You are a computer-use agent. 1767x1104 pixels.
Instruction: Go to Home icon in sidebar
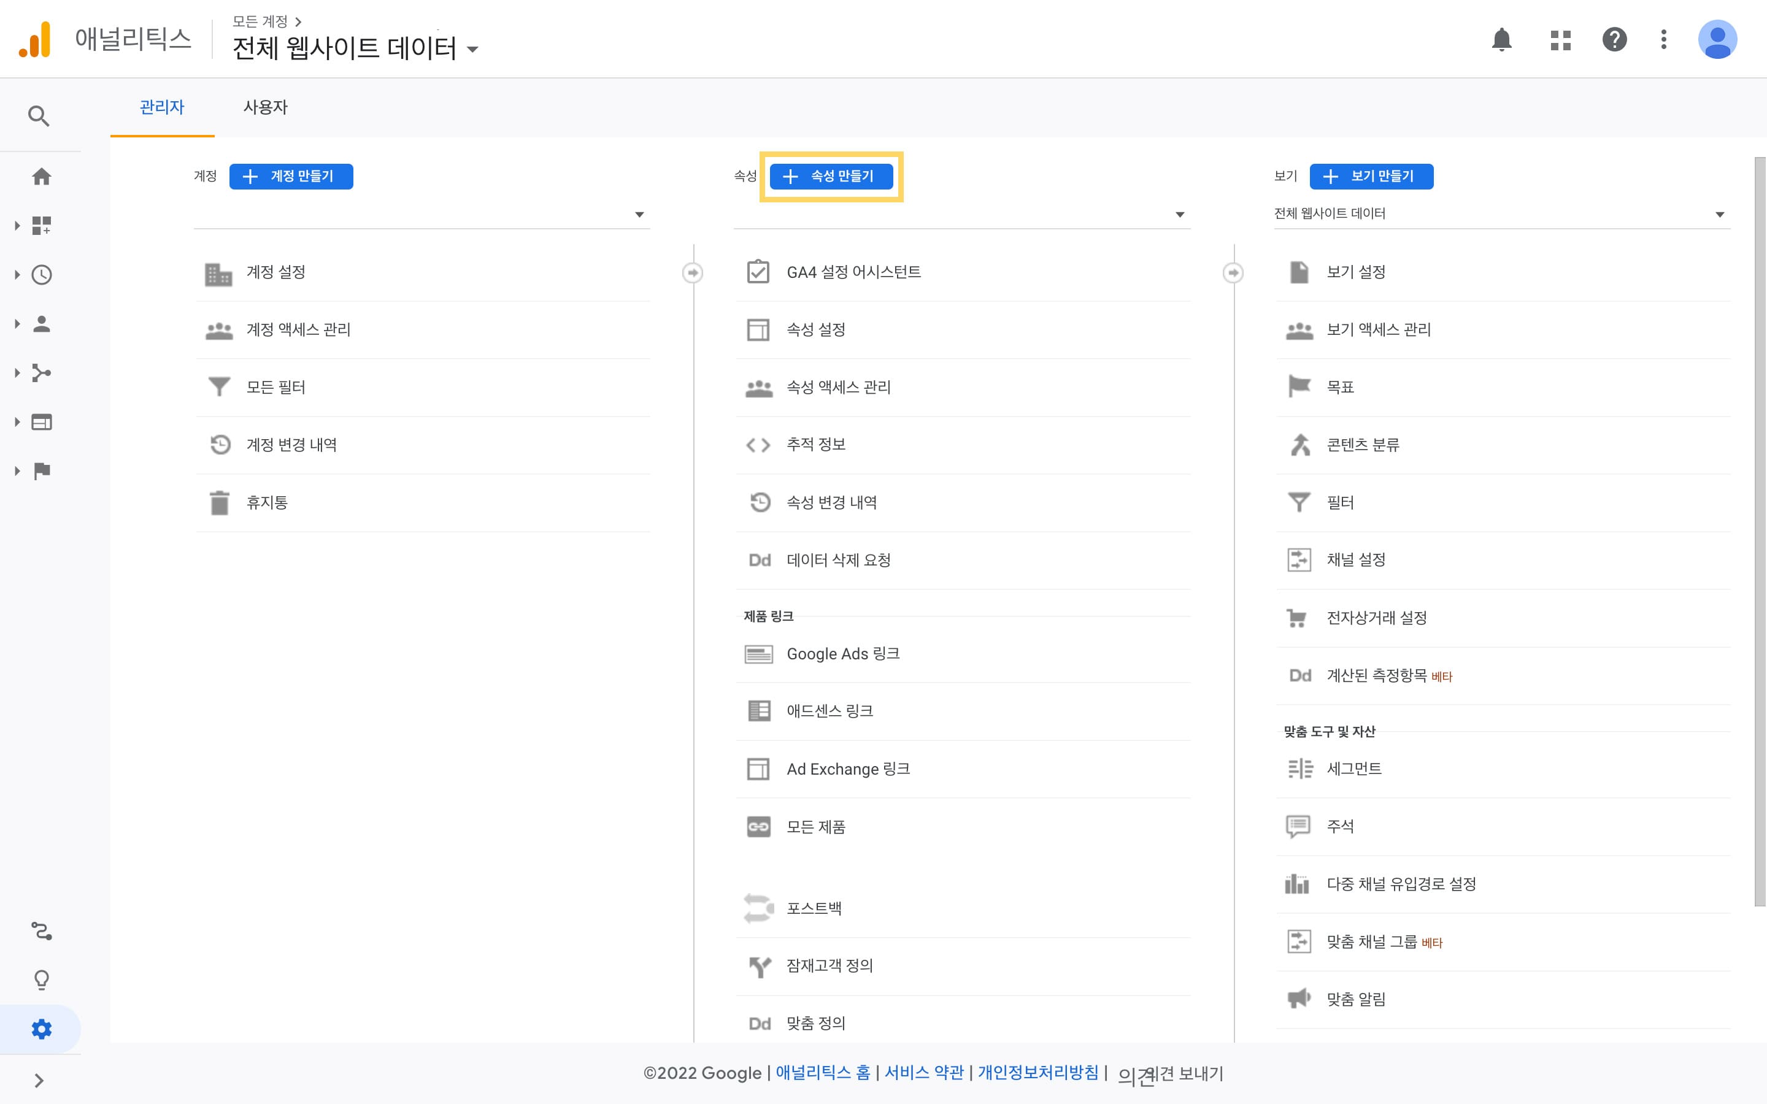[x=42, y=177]
